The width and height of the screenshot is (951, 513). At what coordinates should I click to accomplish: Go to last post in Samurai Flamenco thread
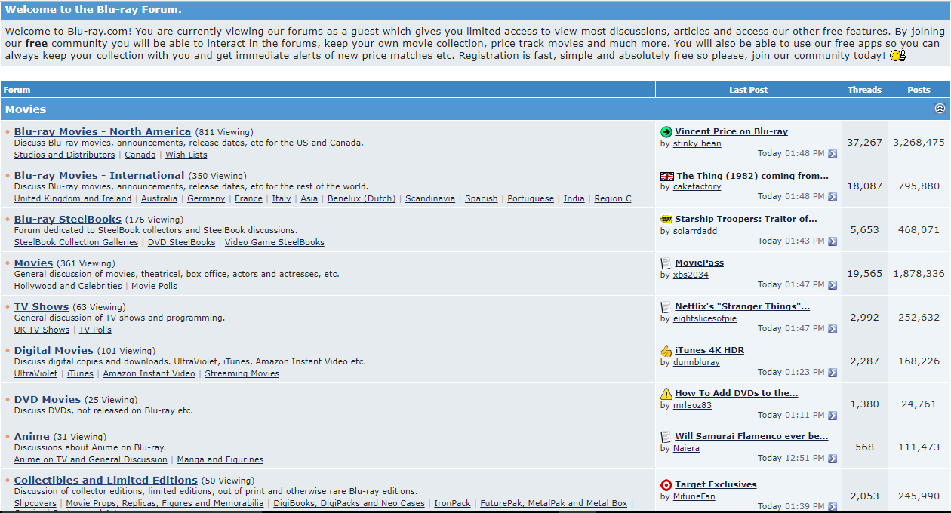coord(833,459)
